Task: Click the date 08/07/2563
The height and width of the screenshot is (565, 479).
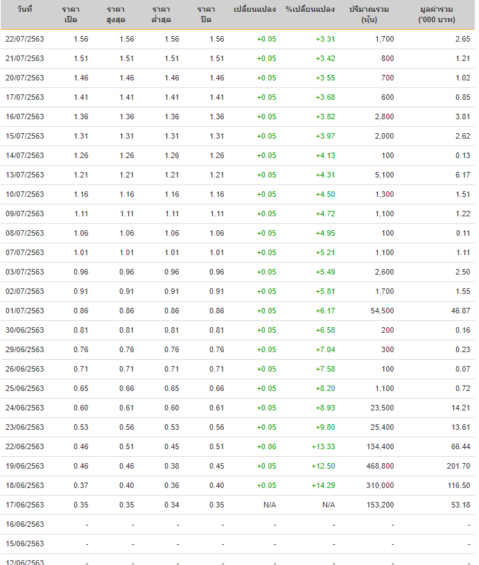Action: point(24,233)
